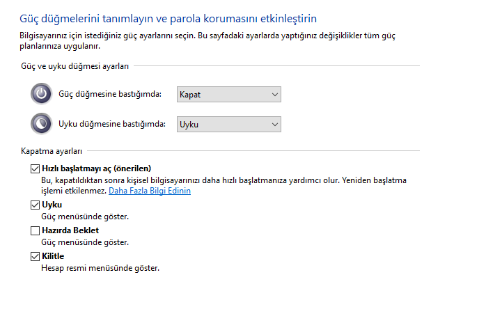Open the Daha Fazla Bilgi Edinin link
Viewport: 486px width, 323px height.
coord(150,191)
